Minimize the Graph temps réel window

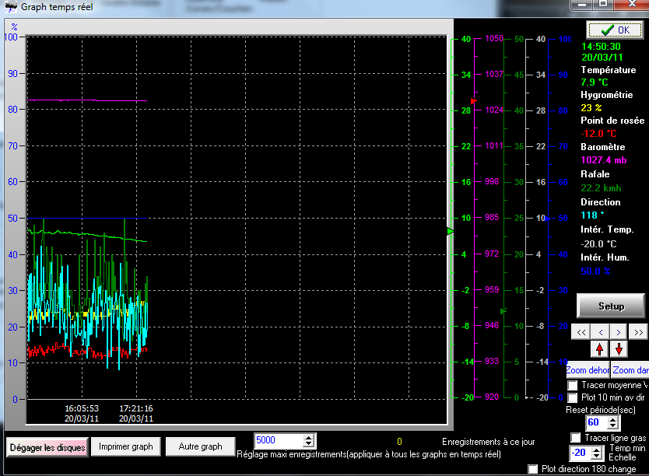(x=582, y=4)
